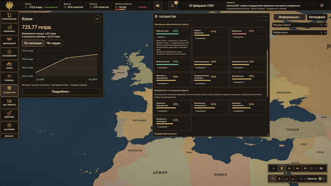The width and height of the screenshot is (331, 186).
Task: Open the notification bell icon
Action: pos(172,6)
